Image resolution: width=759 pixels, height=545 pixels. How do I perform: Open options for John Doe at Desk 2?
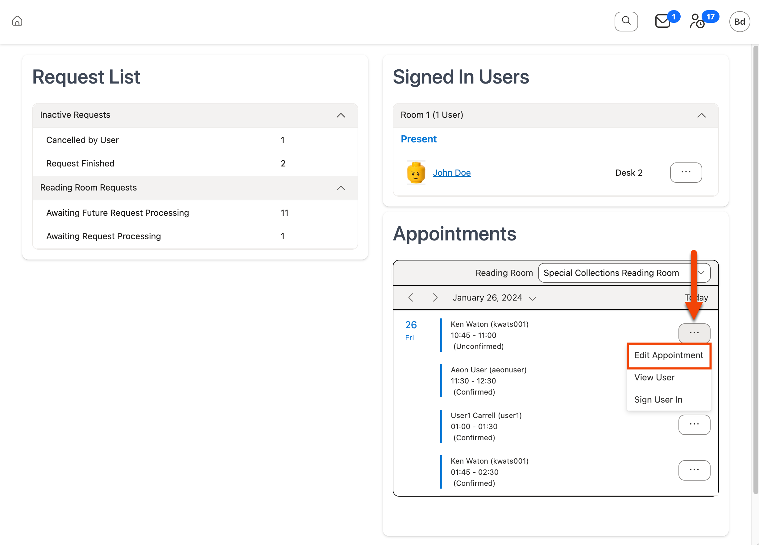pos(686,173)
